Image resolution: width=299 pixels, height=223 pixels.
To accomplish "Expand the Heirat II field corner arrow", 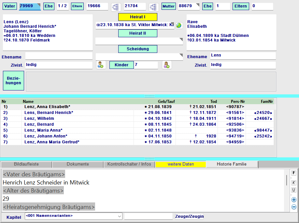I will coord(181,40).
